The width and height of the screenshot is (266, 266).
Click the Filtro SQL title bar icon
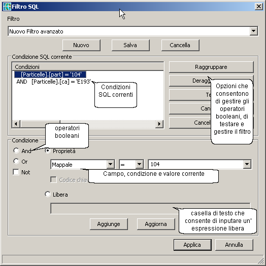click(x=7, y=7)
